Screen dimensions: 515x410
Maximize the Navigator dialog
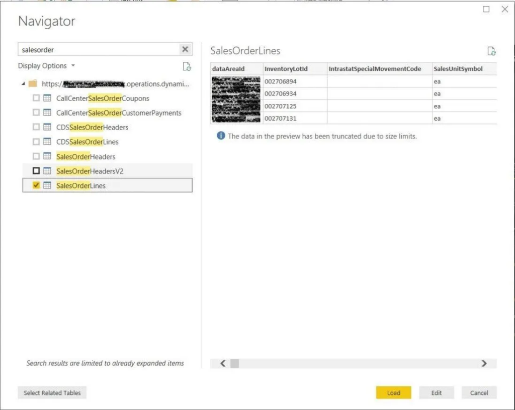tap(486, 9)
